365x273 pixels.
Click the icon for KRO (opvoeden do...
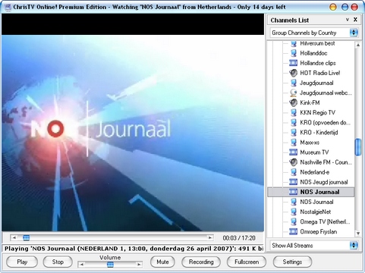coord(294,123)
